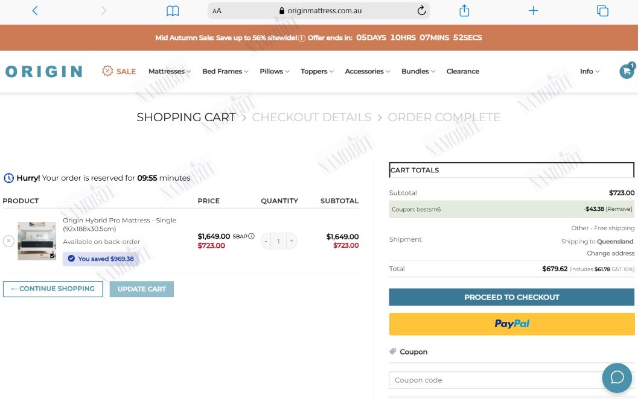
Task: Click PROCEED TO CHECKOUT button
Action: tap(511, 297)
